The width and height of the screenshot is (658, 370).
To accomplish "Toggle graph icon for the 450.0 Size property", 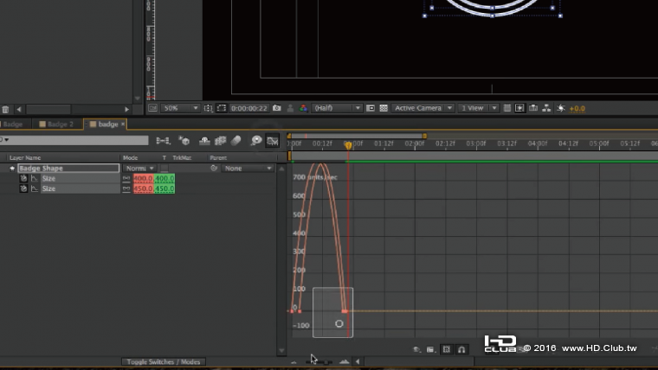I will click(x=35, y=188).
